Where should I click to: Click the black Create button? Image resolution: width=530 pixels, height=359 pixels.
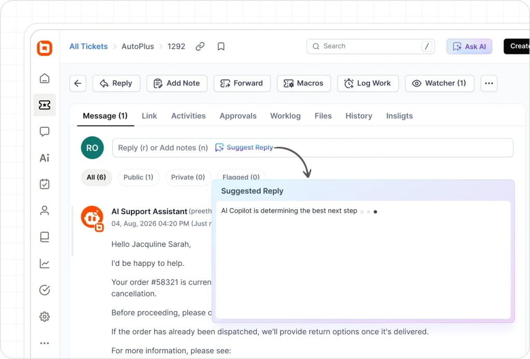[517, 46]
